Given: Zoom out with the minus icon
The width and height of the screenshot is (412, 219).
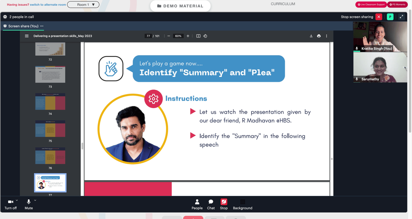Looking at the screenshot, I should [x=169, y=36].
